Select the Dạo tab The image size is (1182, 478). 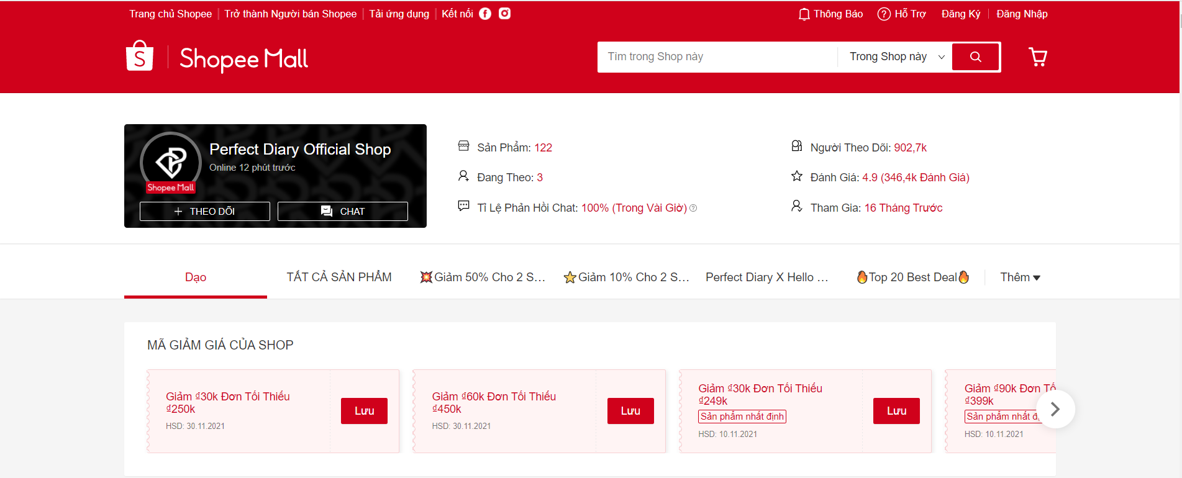[196, 277]
